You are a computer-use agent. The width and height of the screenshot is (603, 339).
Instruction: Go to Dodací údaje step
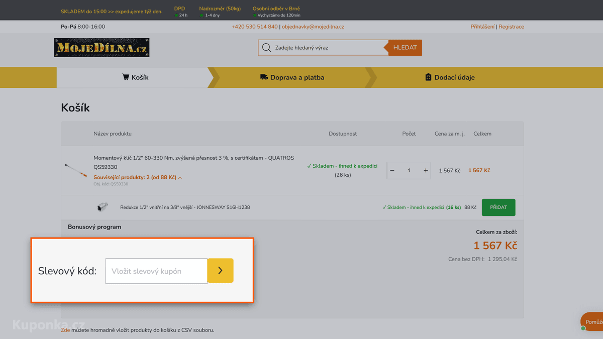(450, 77)
